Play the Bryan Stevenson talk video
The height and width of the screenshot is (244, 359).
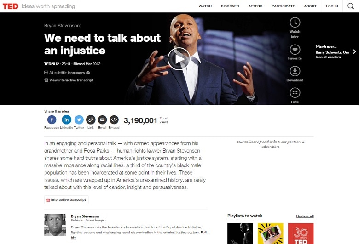coord(179,59)
